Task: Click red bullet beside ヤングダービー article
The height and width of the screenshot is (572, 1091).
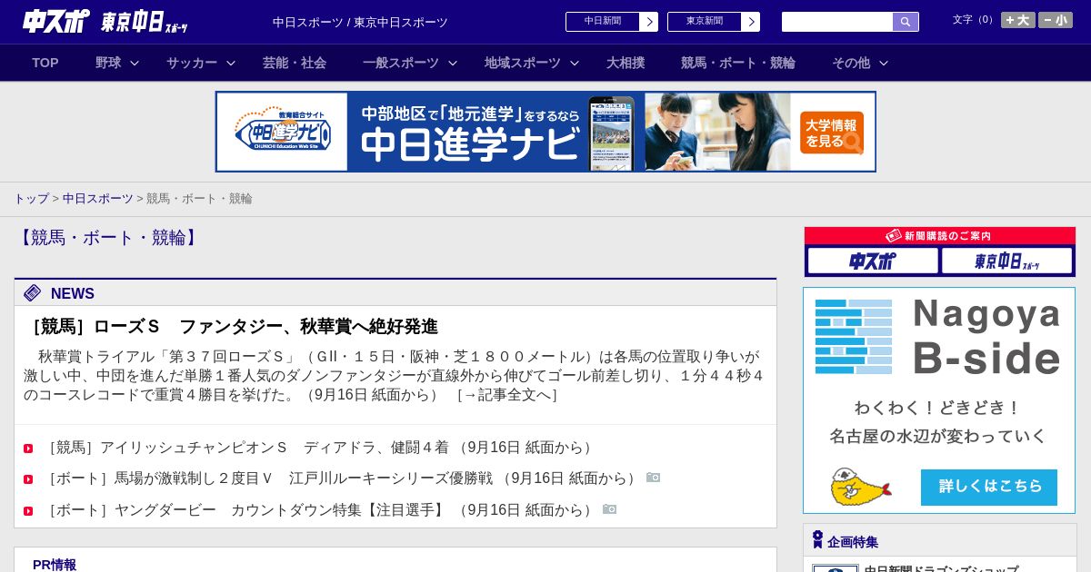Action: [x=28, y=511]
